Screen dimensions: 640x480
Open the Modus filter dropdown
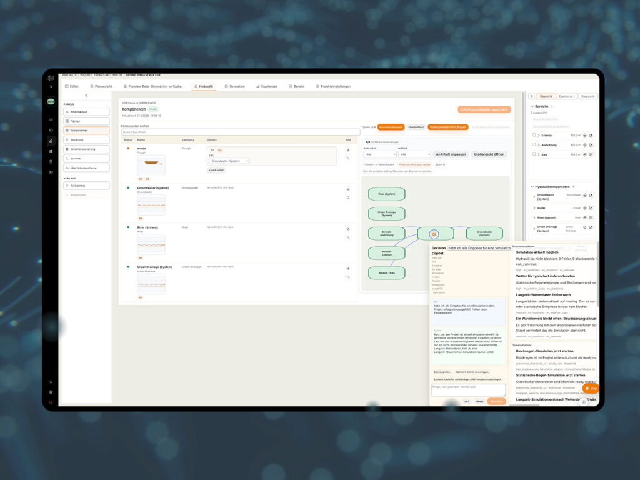tap(415, 154)
